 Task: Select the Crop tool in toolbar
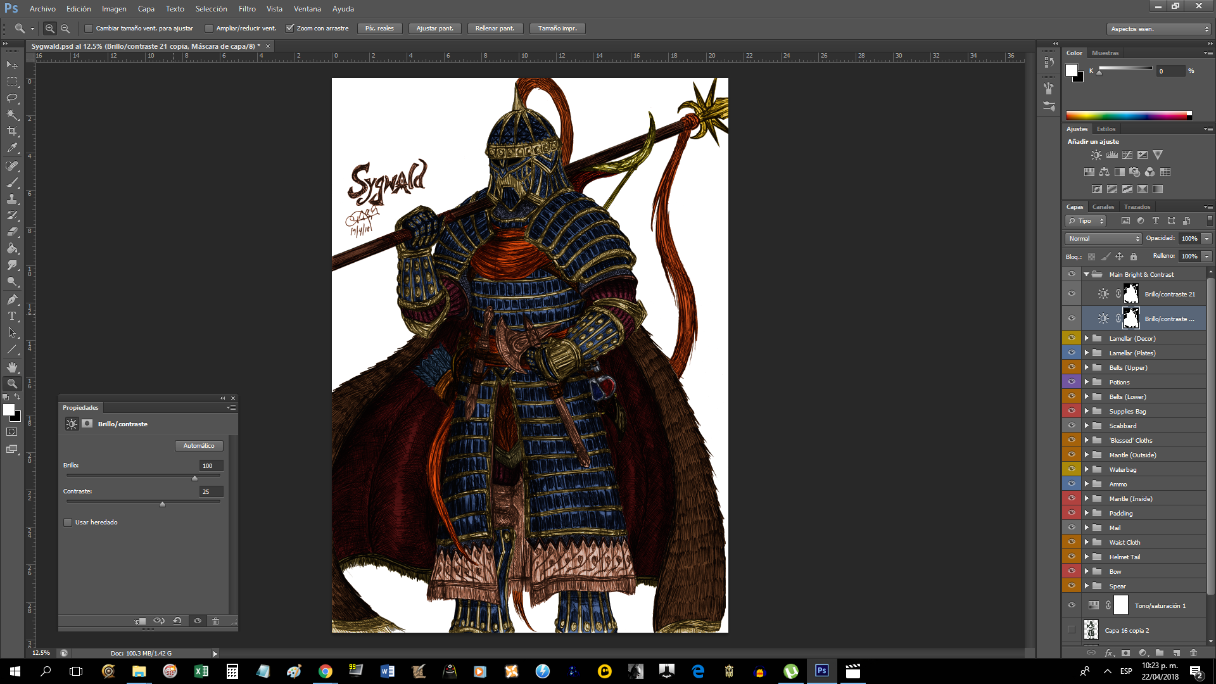pos(13,132)
